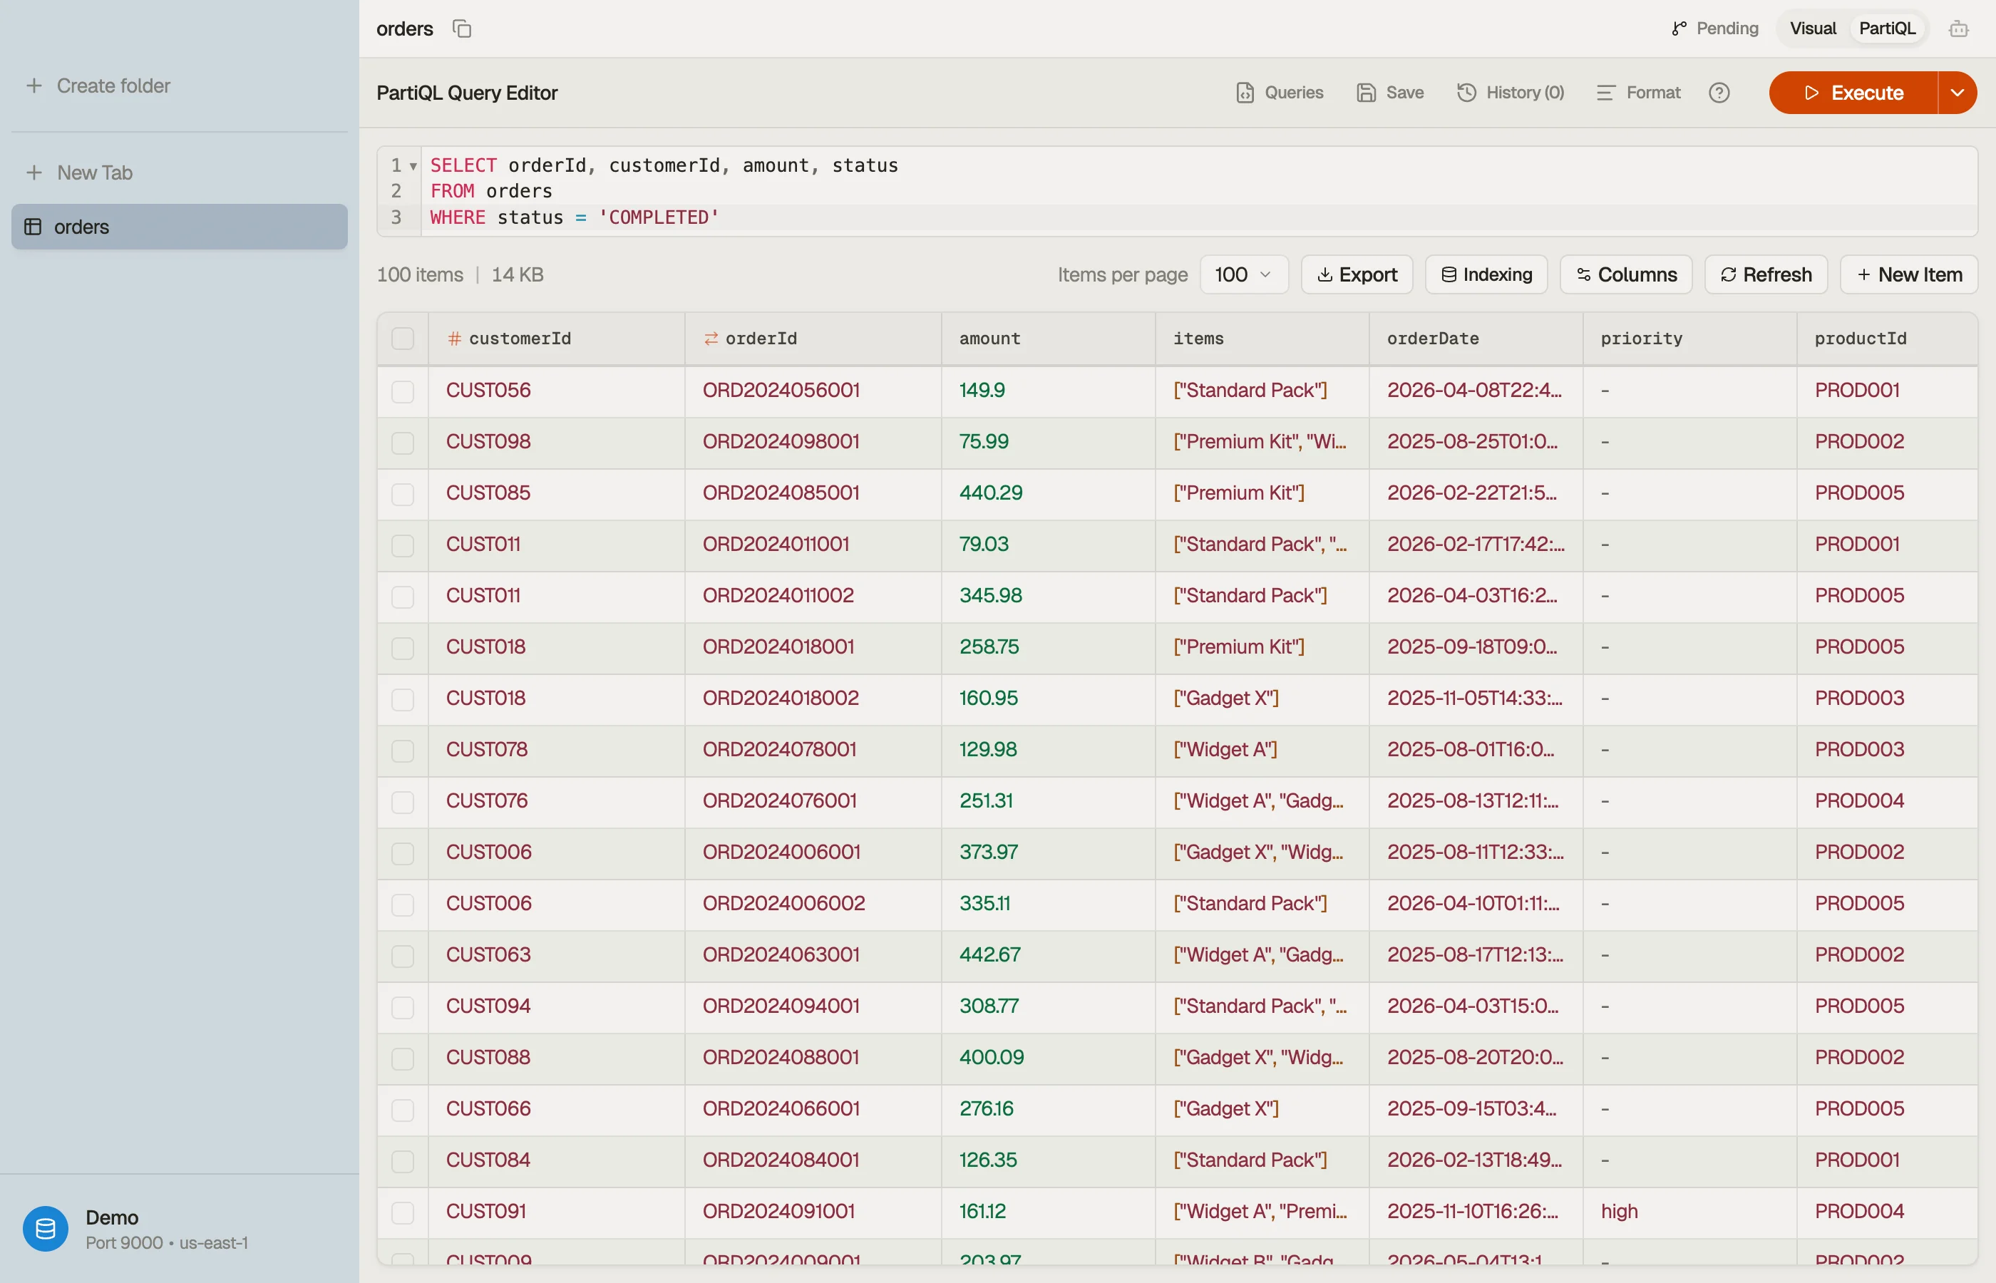The image size is (1996, 1283).
Task: Click the 100 items count label
Action: pos(420,274)
